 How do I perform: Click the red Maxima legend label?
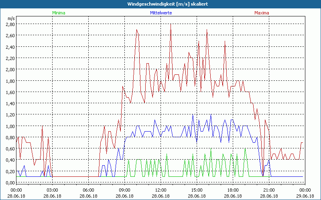point(262,13)
